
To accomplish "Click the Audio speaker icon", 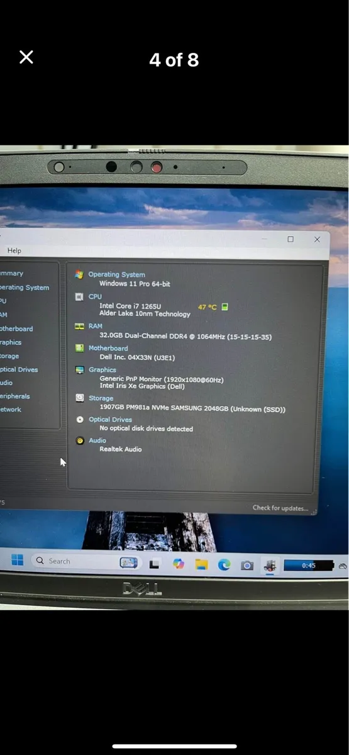I will tap(79, 440).
